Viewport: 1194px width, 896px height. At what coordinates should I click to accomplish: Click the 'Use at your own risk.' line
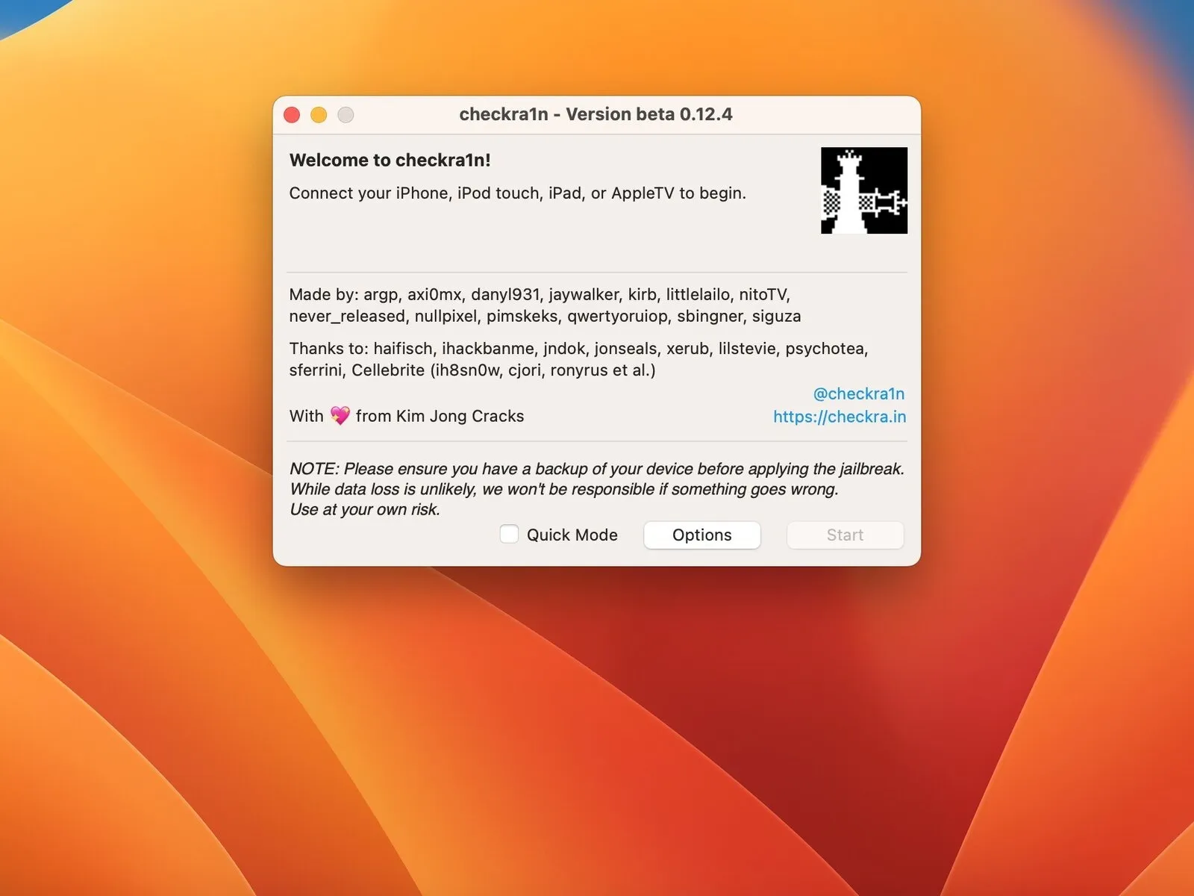coord(365,509)
